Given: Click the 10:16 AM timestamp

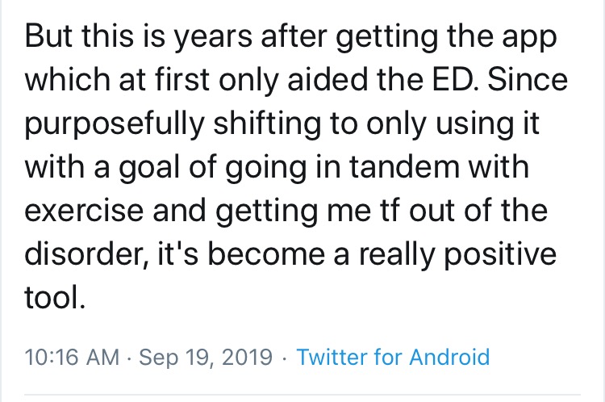Looking at the screenshot, I should (x=72, y=357).
